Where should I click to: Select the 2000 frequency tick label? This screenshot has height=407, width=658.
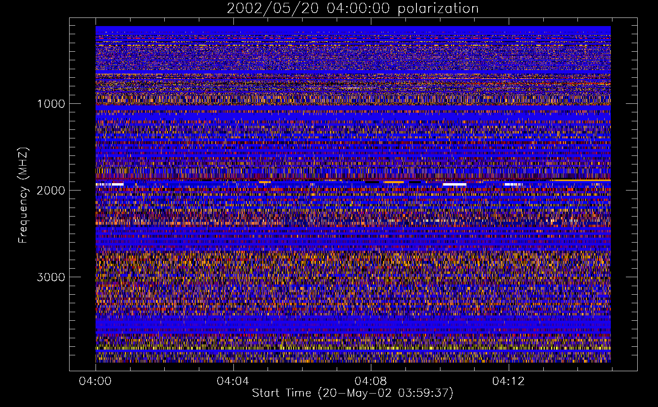point(51,190)
